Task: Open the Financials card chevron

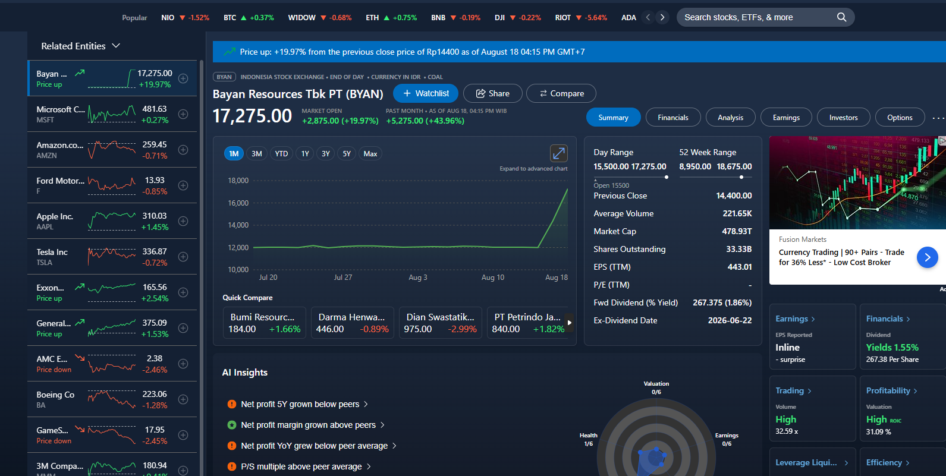Action: (908, 319)
